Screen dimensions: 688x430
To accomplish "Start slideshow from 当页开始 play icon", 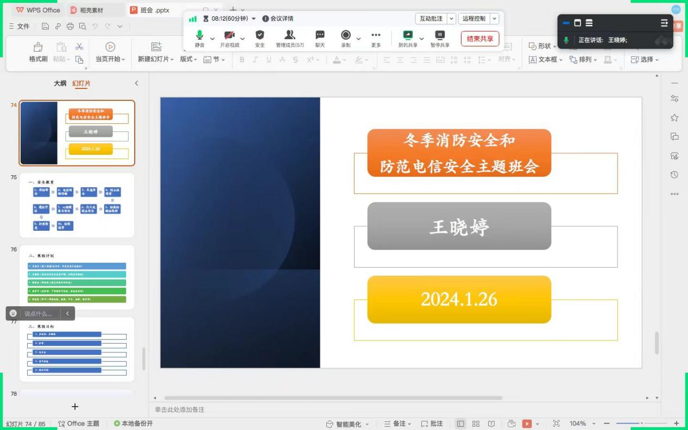I will pos(110,47).
